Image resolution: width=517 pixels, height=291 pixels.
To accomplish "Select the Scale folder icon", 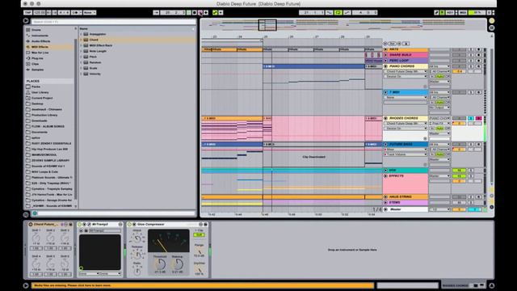I will [86, 68].
